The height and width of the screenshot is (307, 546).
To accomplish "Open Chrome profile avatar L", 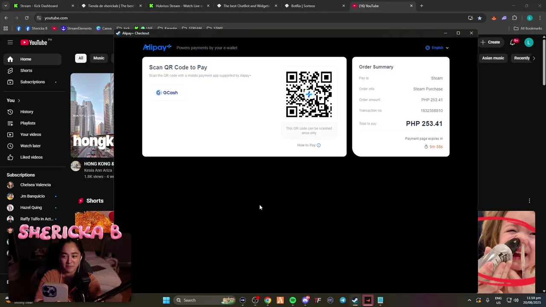I will (x=529, y=18).
